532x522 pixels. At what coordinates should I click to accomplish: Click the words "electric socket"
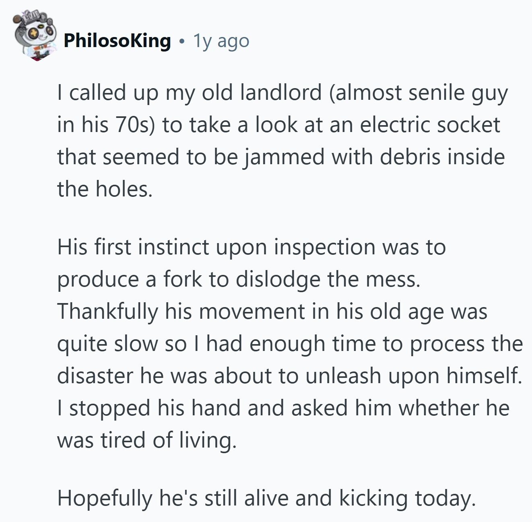click(x=429, y=125)
